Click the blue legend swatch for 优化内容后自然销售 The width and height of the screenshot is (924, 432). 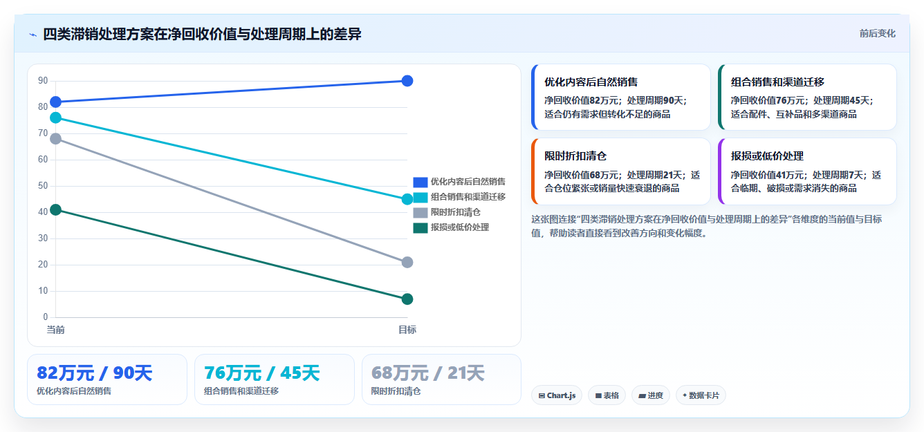pos(421,182)
